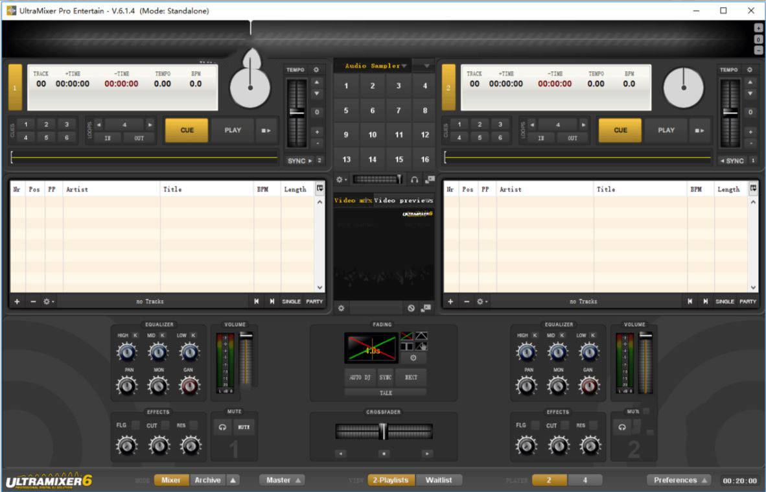The image size is (766, 492).
Task: Move the crossfader fully right with the arrow button
Action: coord(426,454)
